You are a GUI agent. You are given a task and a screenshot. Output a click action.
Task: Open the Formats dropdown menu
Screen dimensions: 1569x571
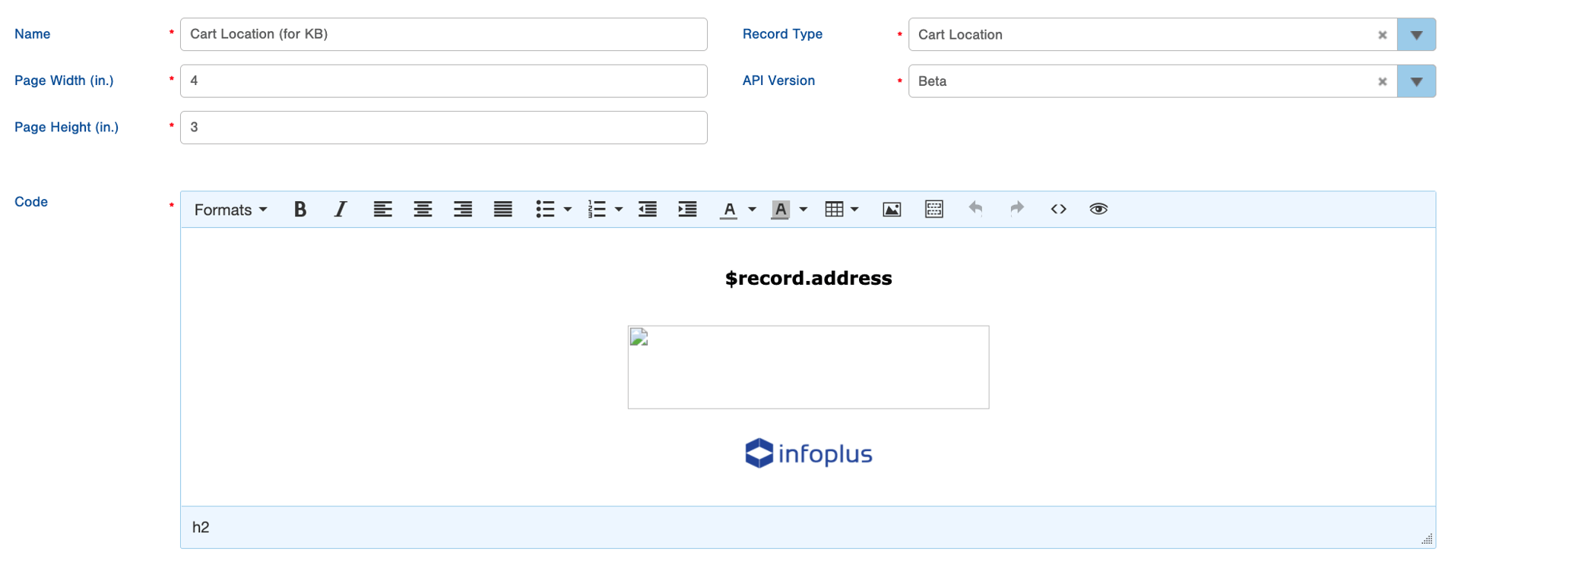pos(230,210)
